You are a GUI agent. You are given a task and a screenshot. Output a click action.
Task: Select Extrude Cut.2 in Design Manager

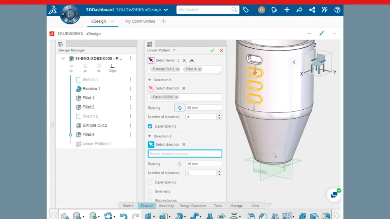94,125
